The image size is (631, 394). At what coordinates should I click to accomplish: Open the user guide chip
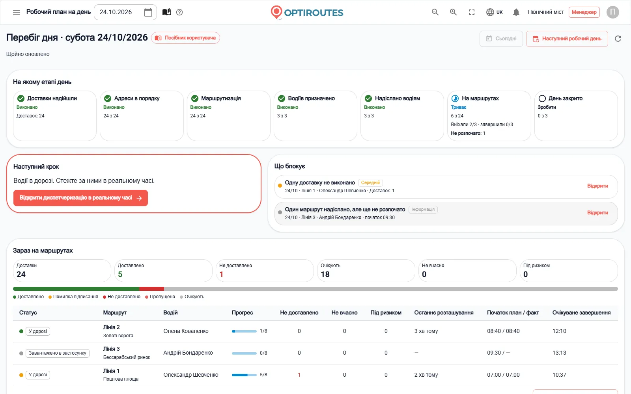tap(185, 38)
